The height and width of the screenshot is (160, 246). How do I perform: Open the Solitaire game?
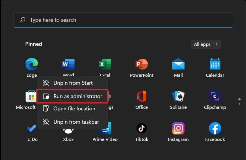178,96
